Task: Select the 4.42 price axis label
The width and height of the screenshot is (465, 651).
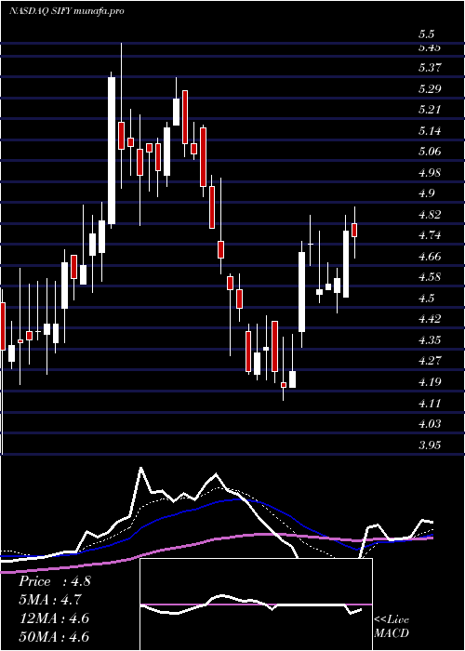Action: [x=430, y=319]
